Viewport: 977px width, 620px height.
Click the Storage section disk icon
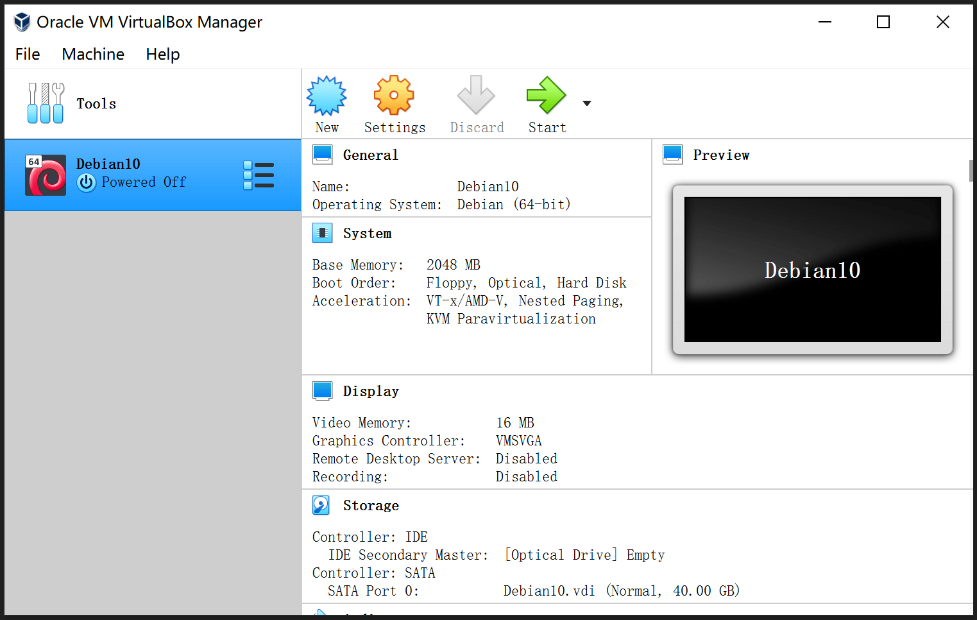pos(321,505)
